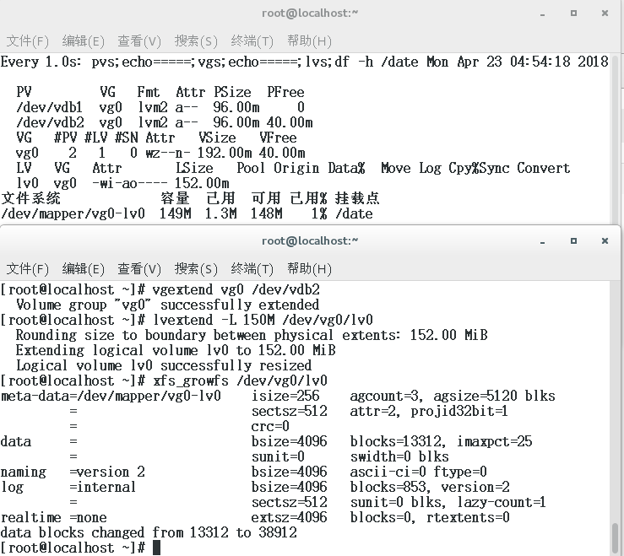Click the /date mount point in df output
This screenshot has width=624, height=556.
click(354, 214)
